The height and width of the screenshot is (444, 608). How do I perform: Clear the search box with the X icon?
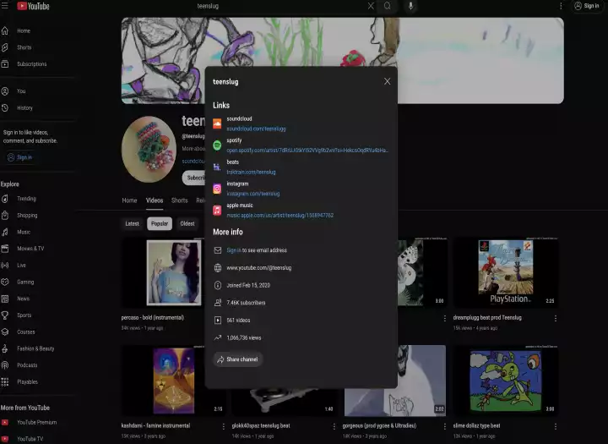click(371, 6)
